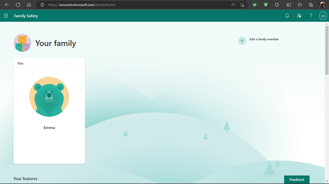The height and width of the screenshot is (184, 329).
Task: Open the Extensions puzzle menu
Action: [x=277, y=5]
